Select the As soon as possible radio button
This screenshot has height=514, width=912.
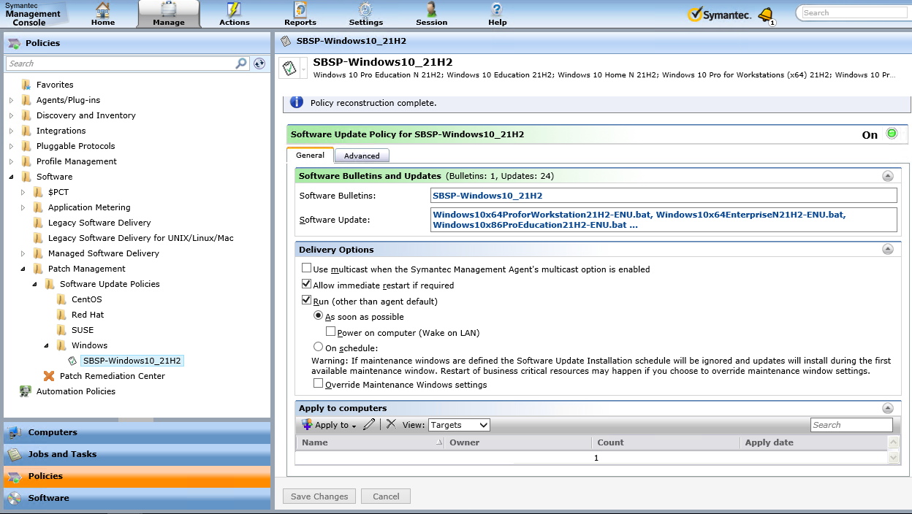[319, 316]
